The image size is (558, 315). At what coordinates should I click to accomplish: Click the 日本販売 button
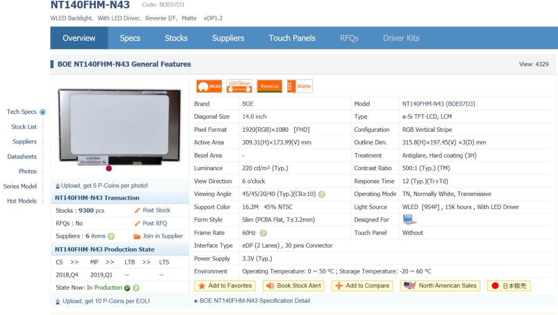[509, 286]
